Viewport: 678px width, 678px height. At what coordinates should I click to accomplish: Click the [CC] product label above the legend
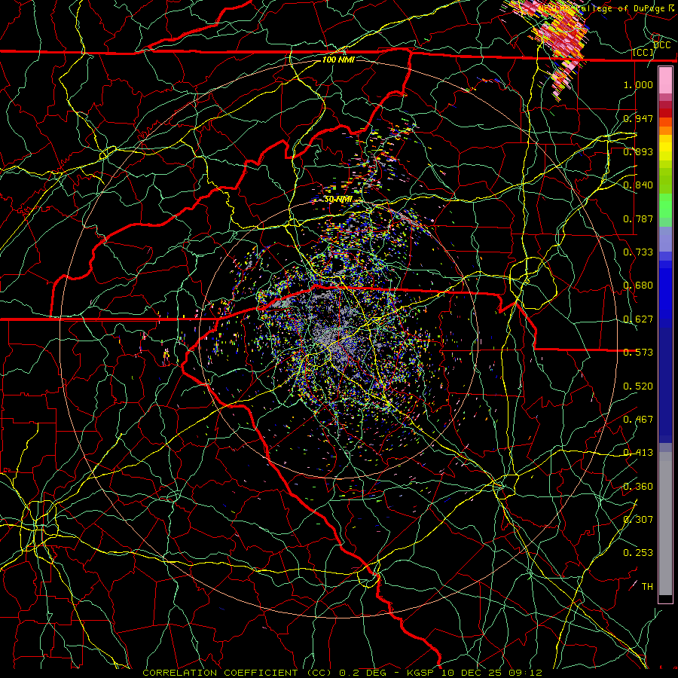(x=643, y=53)
